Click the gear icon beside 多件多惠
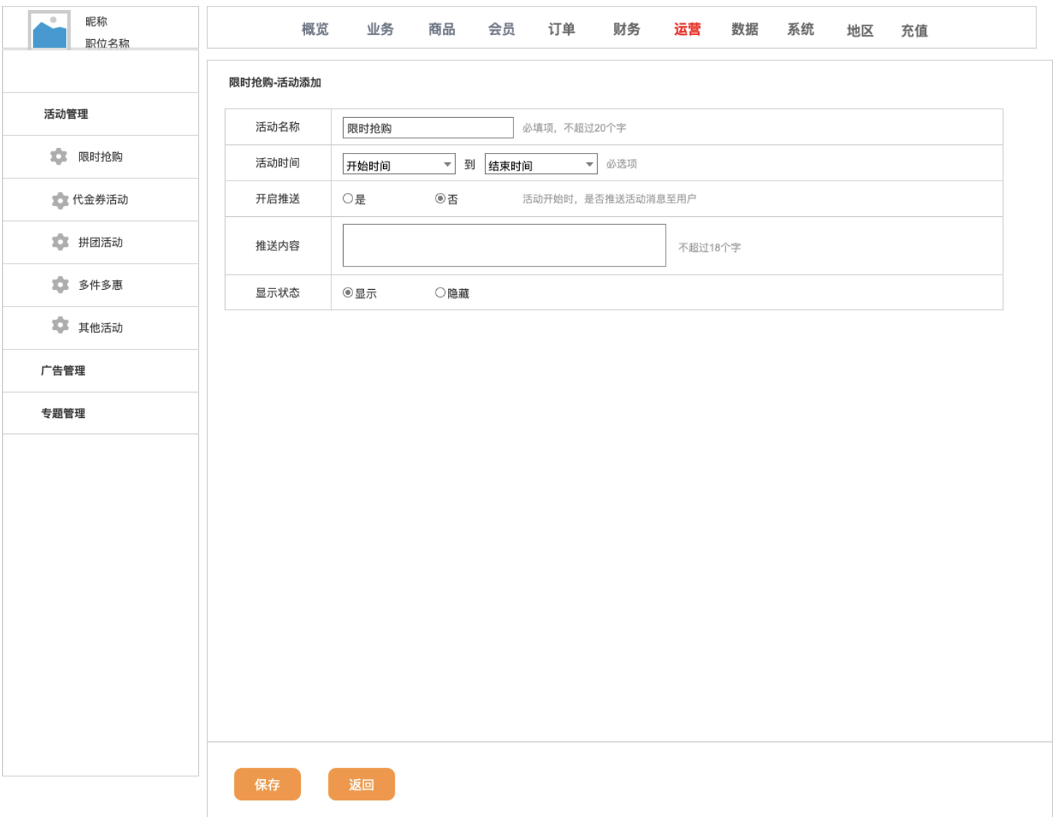The width and height of the screenshot is (1056, 817). [60, 285]
